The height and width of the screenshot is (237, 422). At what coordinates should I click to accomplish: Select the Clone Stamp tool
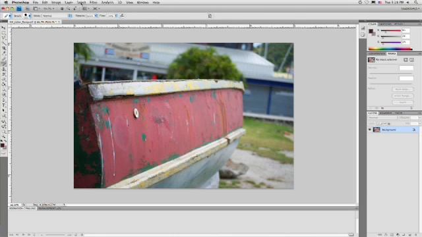point(3,69)
